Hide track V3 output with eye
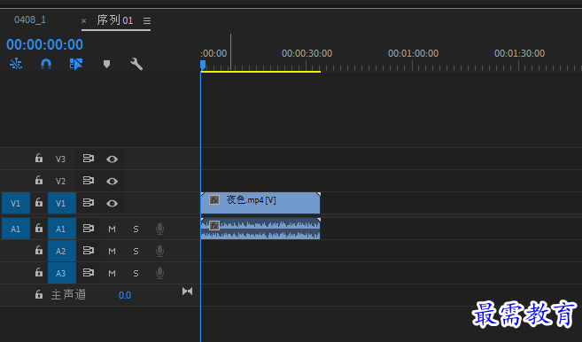This screenshot has height=342, width=582. point(113,159)
